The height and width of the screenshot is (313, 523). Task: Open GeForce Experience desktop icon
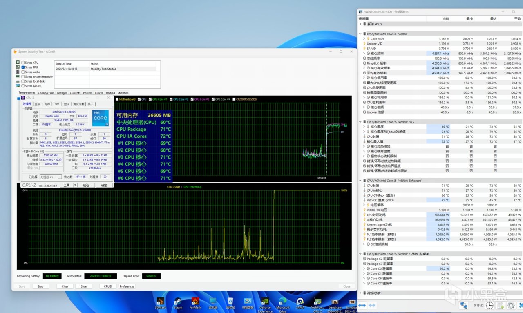pos(265,302)
